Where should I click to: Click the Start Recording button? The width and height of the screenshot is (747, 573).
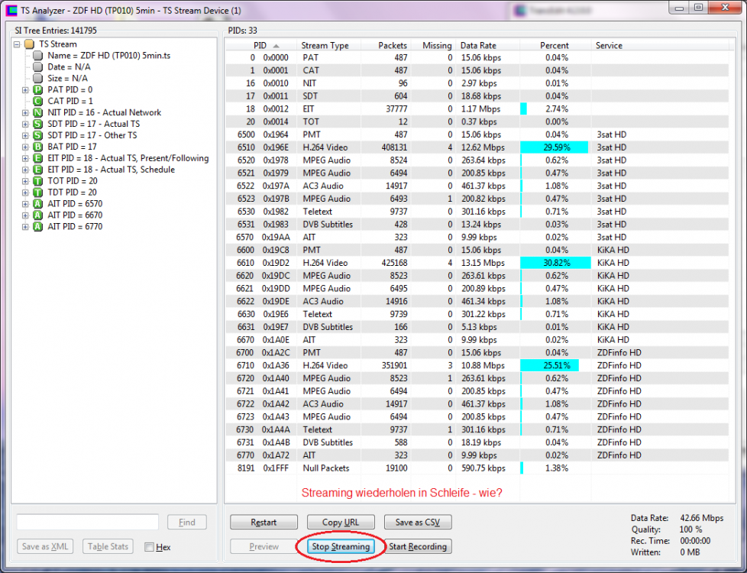coord(417,547)
